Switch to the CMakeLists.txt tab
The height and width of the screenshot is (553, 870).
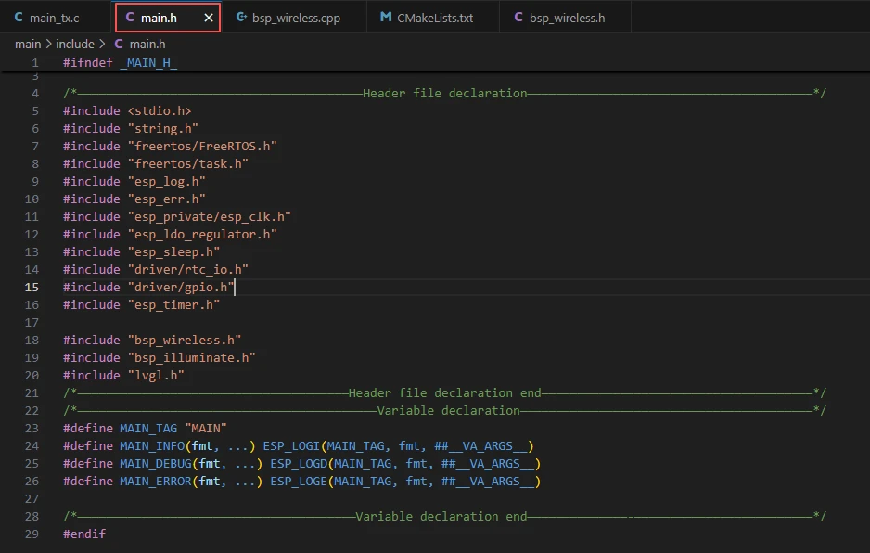tap(434, 18)
